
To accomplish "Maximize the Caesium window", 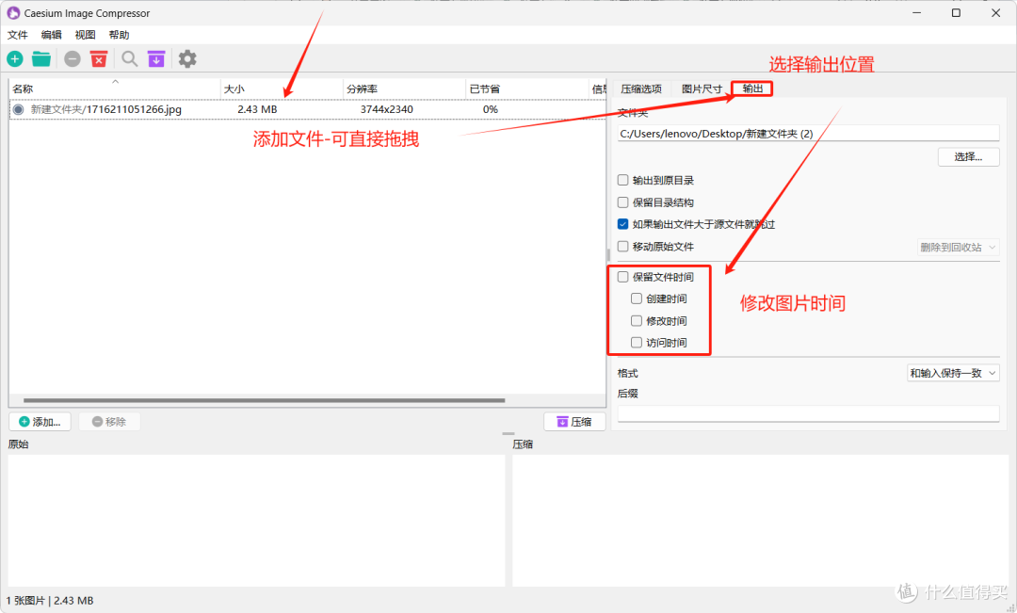I will (956, 13).
